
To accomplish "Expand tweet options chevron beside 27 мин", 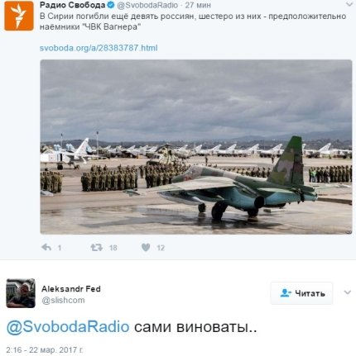I will (x=349, y=4).
